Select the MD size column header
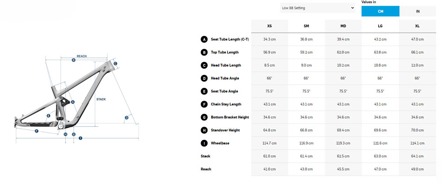Viewport: 442px width, 184px height. pos(343,26)
